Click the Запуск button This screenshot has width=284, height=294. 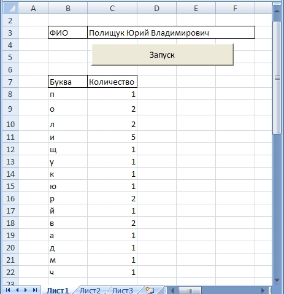(163, 55)
